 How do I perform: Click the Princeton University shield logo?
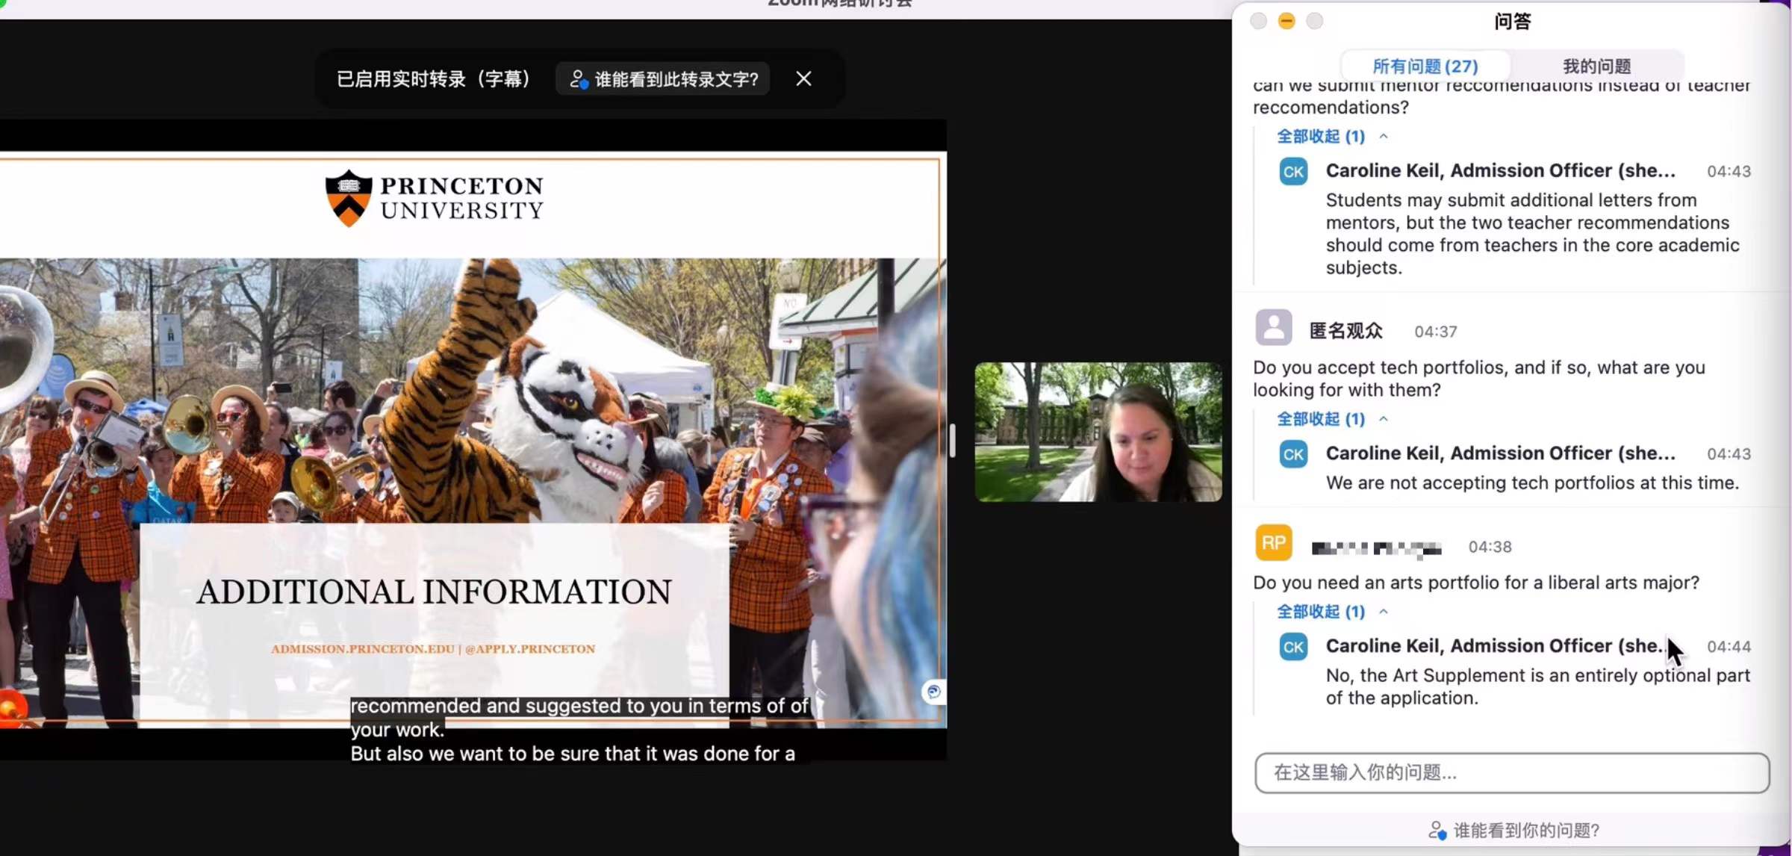coord(348,198)
